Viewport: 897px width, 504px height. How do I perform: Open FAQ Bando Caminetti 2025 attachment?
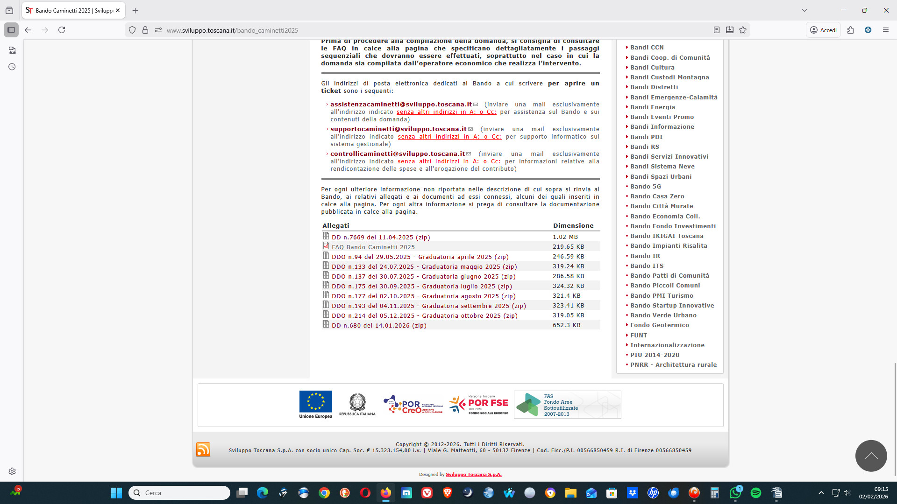click(x=373, y=247)
